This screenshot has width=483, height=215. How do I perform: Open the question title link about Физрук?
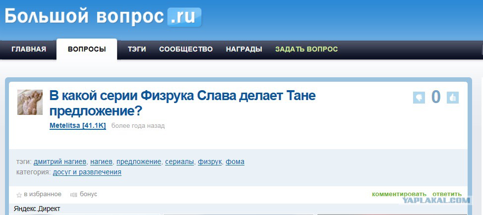pos(182,104)
